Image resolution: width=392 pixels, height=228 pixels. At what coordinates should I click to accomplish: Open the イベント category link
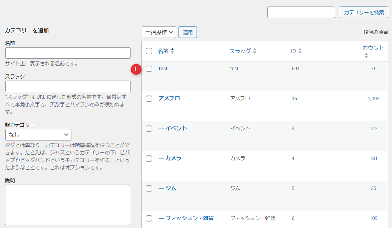176,128
